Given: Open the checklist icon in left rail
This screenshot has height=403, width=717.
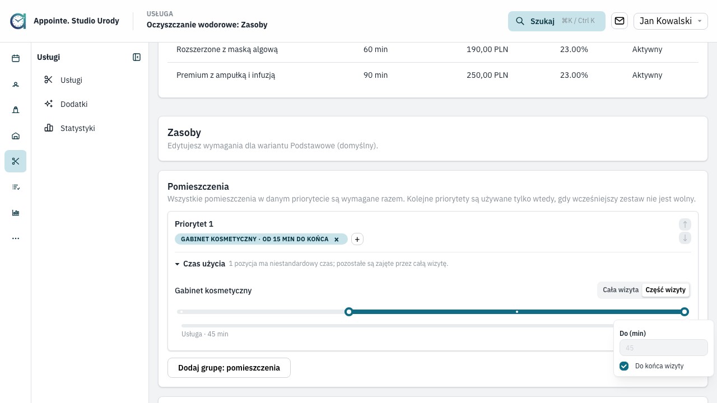Looking at the screenshot, I should 16,187.
